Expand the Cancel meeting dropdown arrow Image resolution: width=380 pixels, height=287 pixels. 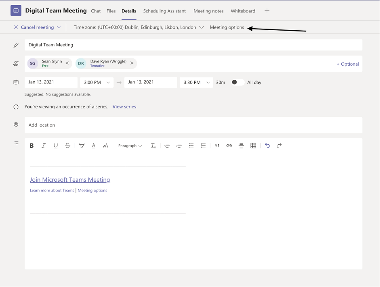tap(59, 27)
